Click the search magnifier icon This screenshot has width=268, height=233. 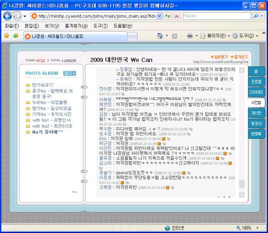click(x=256, y=16)
